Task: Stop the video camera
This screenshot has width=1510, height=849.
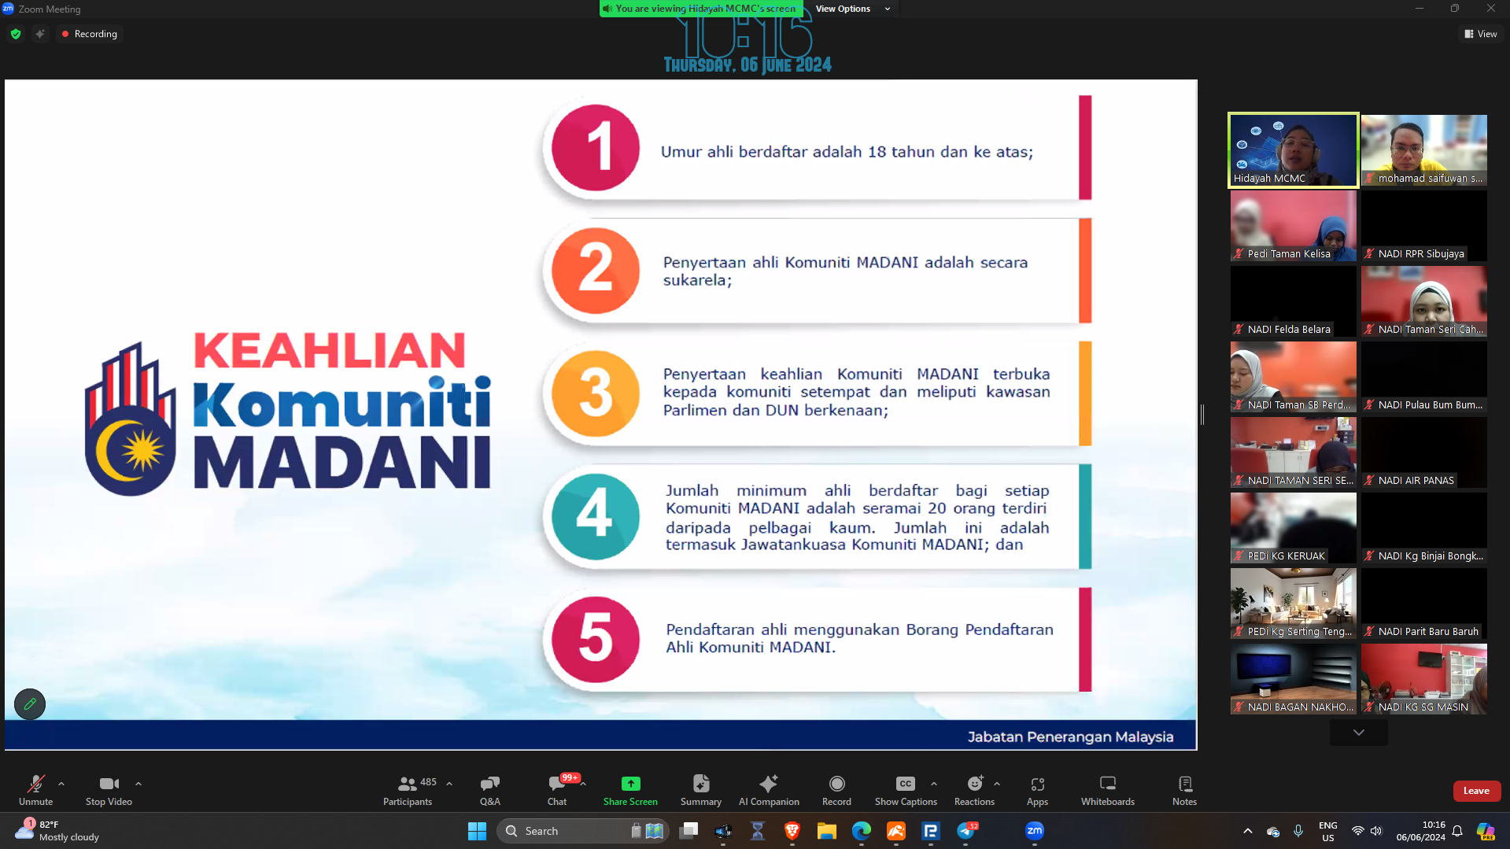Action: [109, 790]
